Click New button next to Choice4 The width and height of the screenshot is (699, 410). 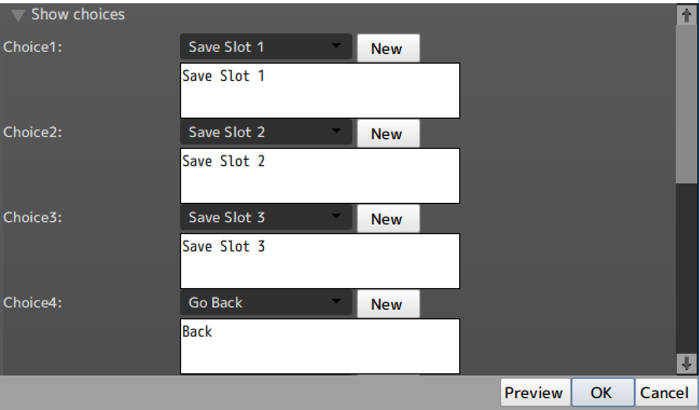pos(387,304)
